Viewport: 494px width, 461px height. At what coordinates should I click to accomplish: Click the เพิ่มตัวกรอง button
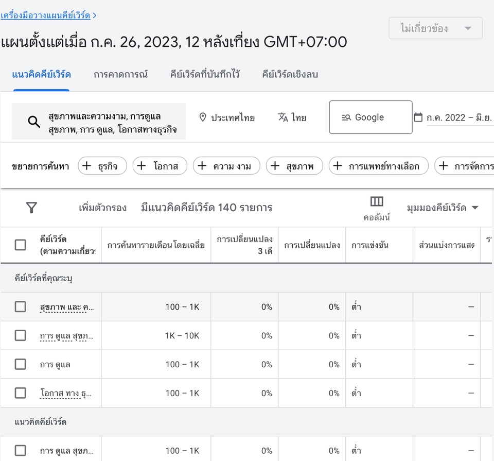click(103, 208)
